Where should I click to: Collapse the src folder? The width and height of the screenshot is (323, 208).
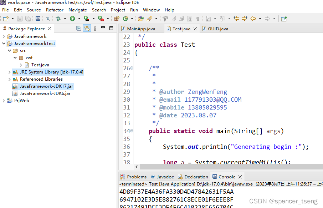[x=10, y=50]
